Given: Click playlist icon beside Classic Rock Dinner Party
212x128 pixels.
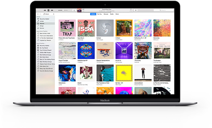Looking at the screenshot, I should (38, 64).
